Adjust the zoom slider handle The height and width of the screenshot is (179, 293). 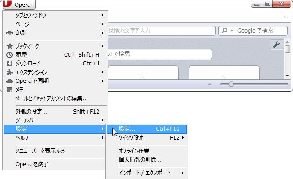(231, 84)
